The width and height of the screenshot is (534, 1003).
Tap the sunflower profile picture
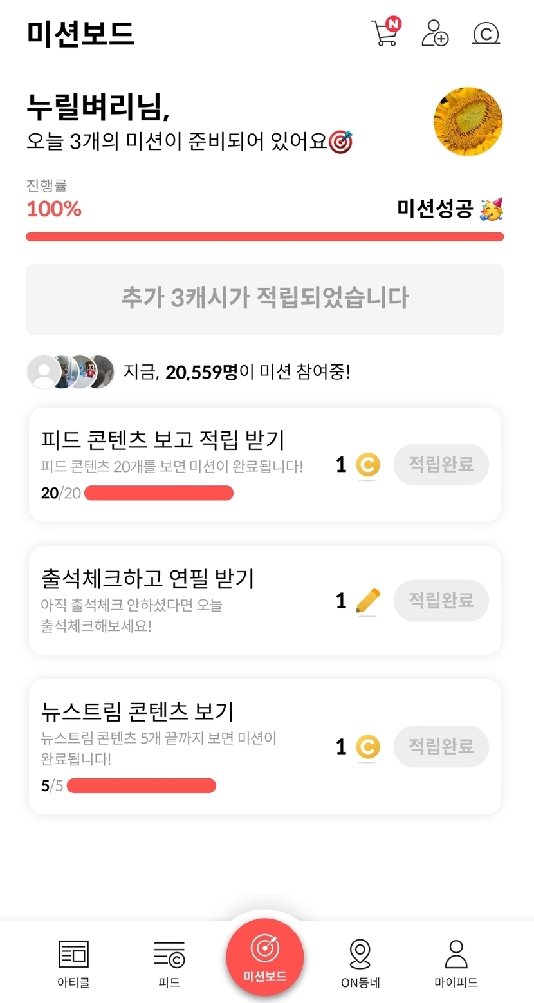click(468, 122)
